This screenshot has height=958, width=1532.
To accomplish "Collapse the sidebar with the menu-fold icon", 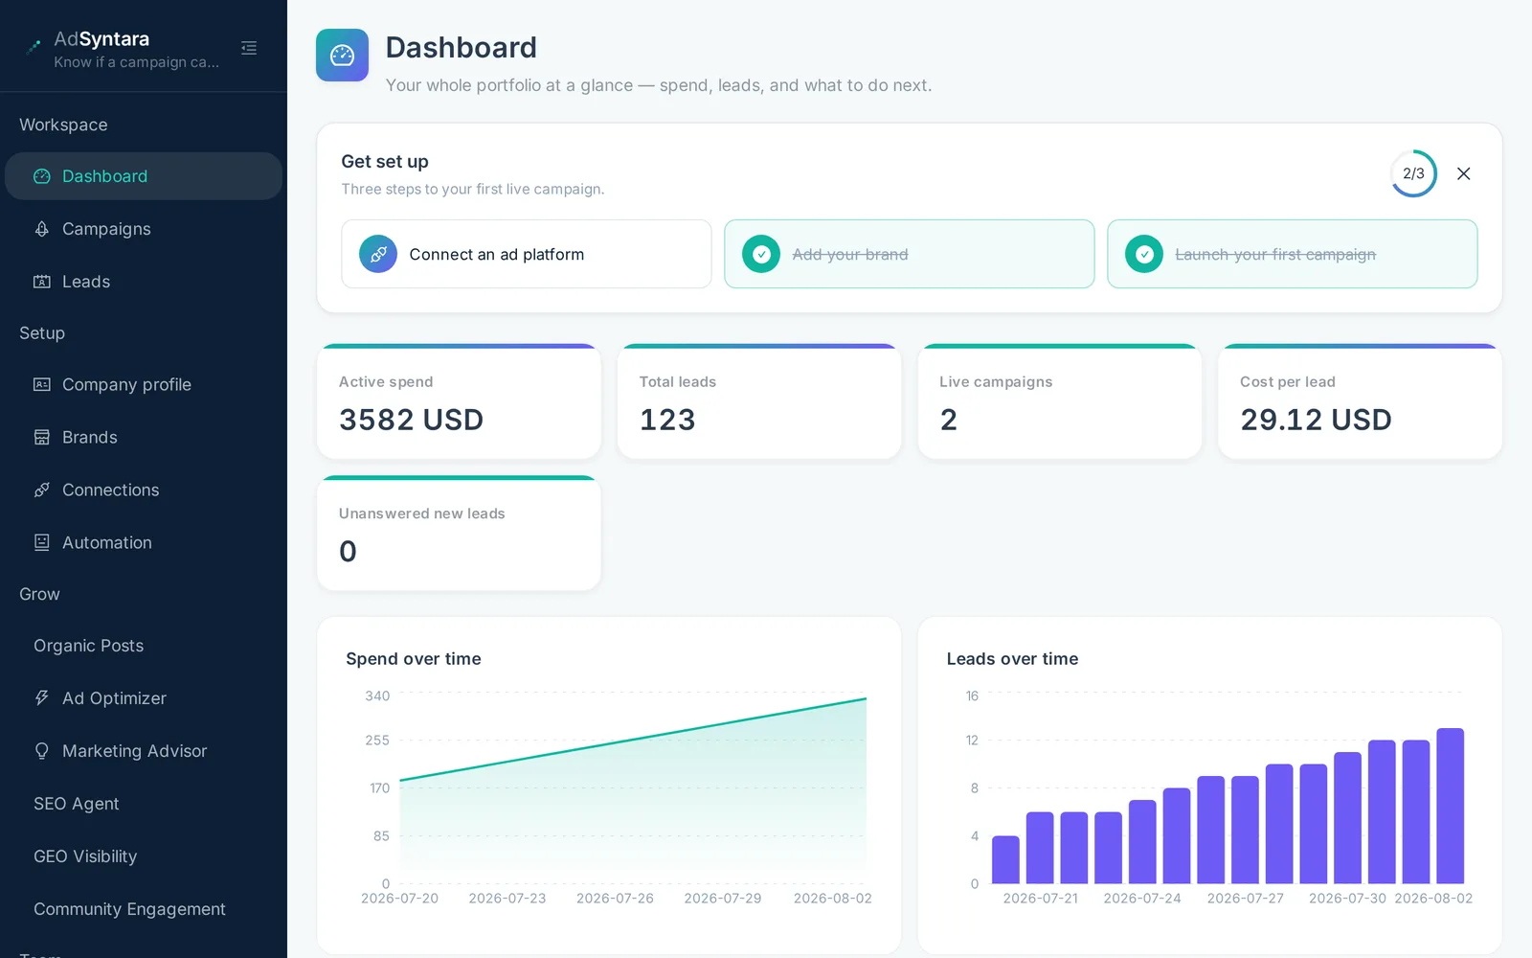I will [249, 48].
